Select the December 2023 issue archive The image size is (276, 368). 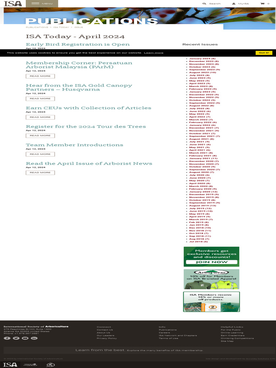tap(203, 61)
